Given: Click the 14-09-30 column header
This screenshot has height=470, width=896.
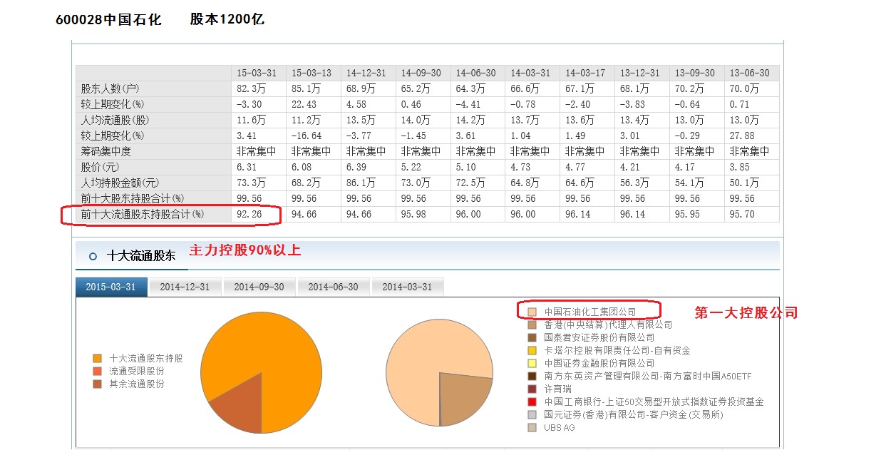Looking at the screenshot, I should tap(423, 73).
